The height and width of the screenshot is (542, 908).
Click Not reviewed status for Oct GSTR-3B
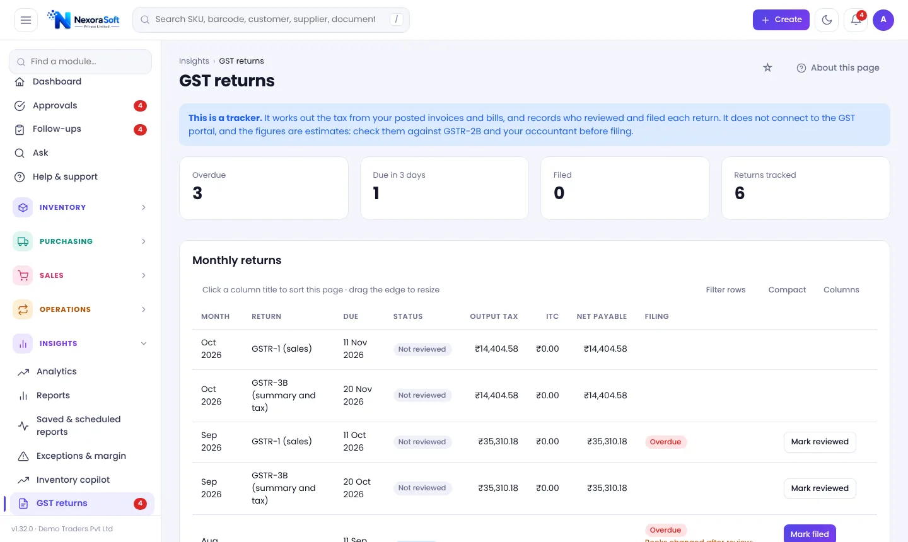point(422,396)
